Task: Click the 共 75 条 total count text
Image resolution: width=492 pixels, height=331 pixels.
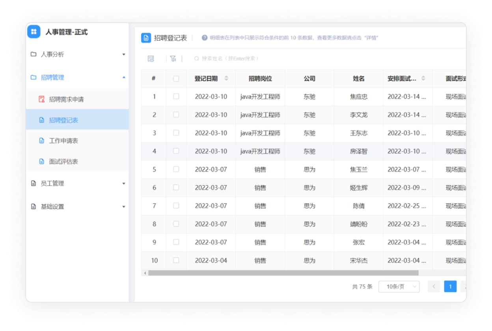Action: point(362,286)
